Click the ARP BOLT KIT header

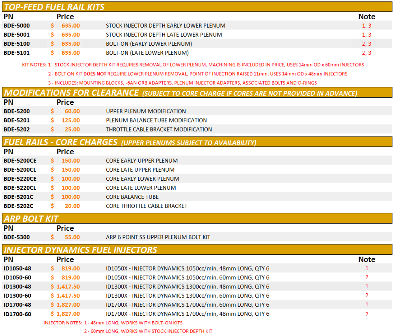click(x=197, y=218)
